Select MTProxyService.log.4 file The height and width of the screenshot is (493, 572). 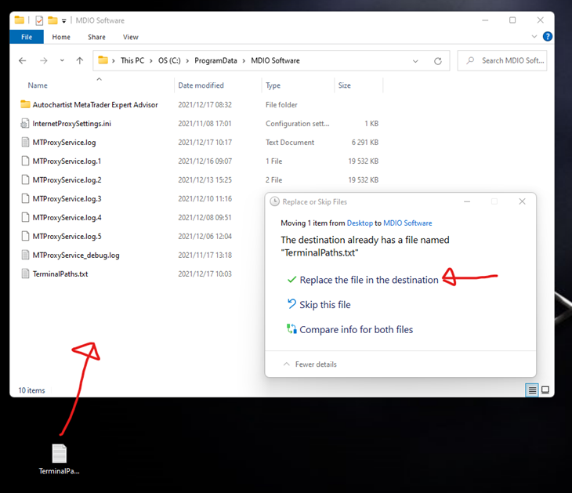pyautogui.click(x=67, y=217)
